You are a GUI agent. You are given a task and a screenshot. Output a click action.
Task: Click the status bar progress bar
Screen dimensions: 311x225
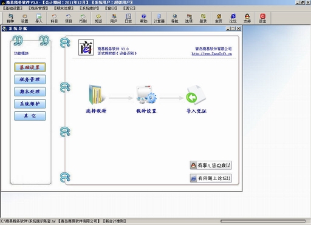[263, 221]
